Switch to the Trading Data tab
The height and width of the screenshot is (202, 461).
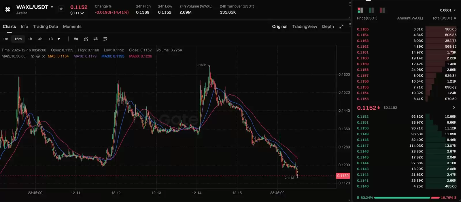click(x=46, y=26)
